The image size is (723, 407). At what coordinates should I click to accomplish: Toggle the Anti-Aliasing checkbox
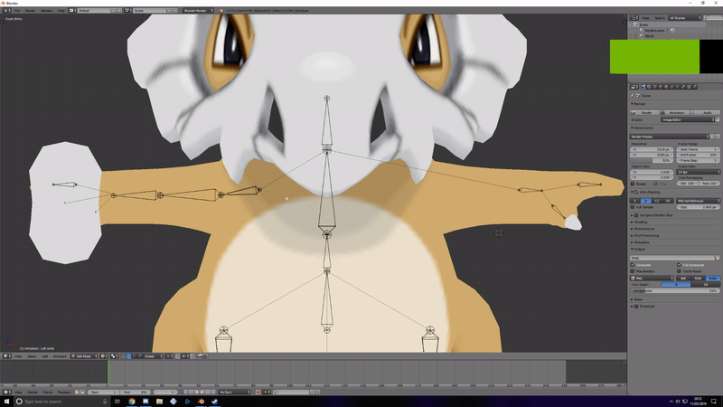tap(637, 192)
